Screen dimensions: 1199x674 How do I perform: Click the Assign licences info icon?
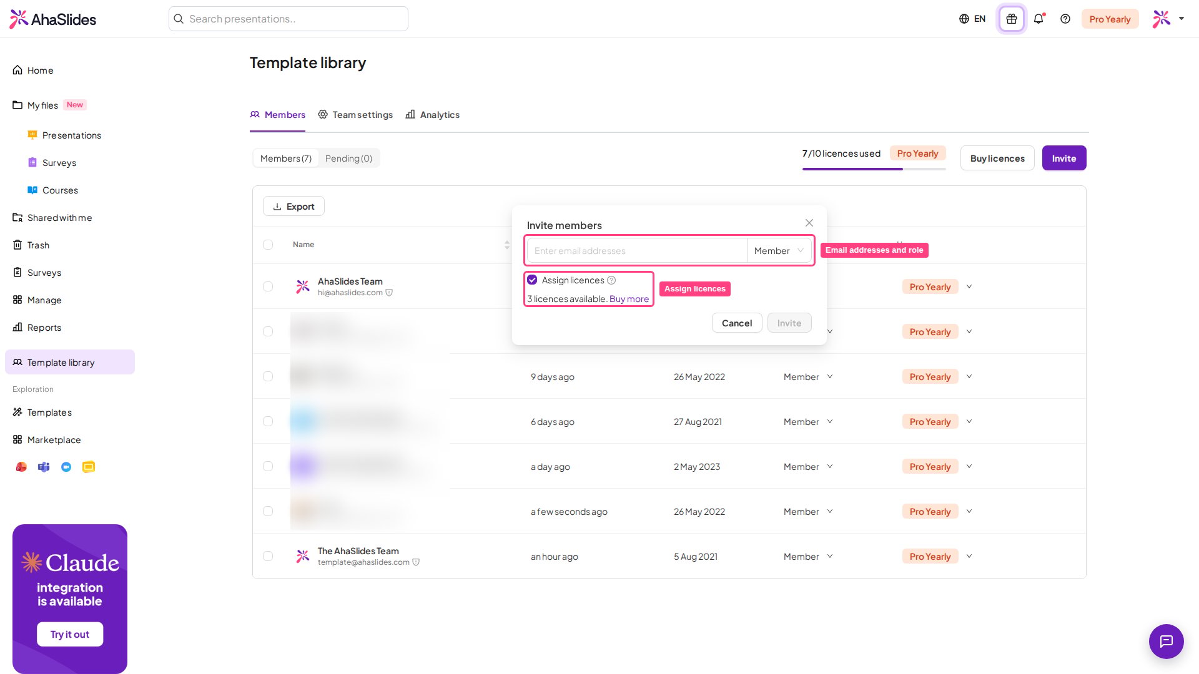coord(611,280)
